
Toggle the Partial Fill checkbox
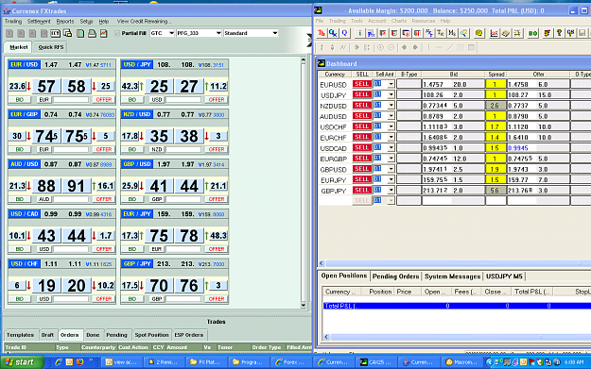point(117,33)
